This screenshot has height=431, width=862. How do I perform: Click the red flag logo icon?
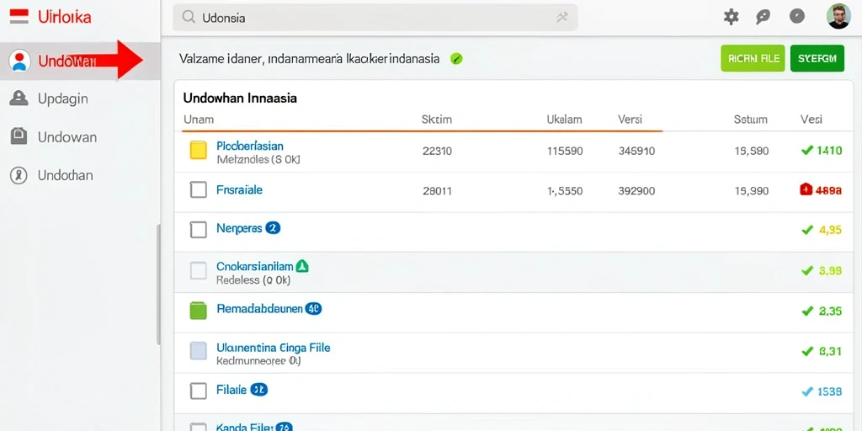coord(19,17)
